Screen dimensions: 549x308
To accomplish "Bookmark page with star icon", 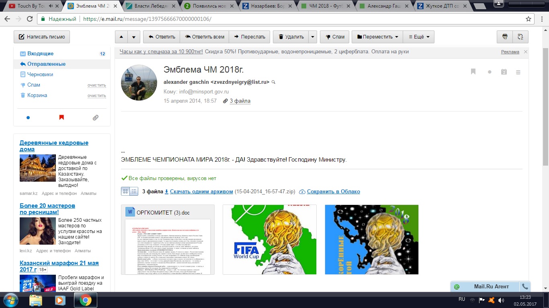I will tap(529, 19).
